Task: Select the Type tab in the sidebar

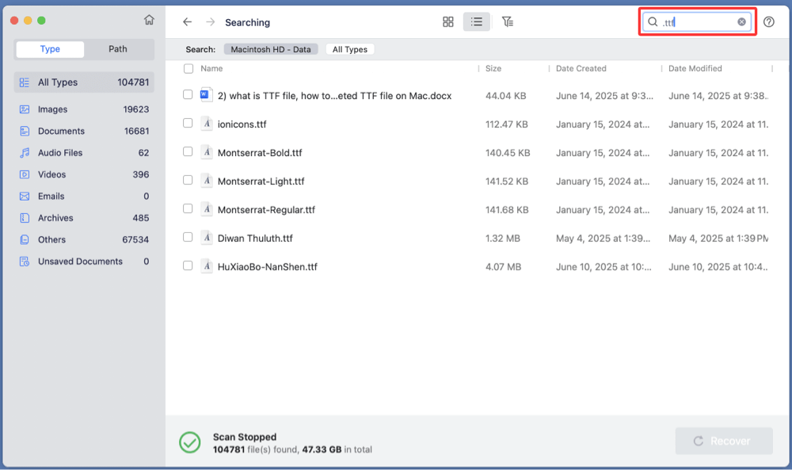Action: [49, 48]
